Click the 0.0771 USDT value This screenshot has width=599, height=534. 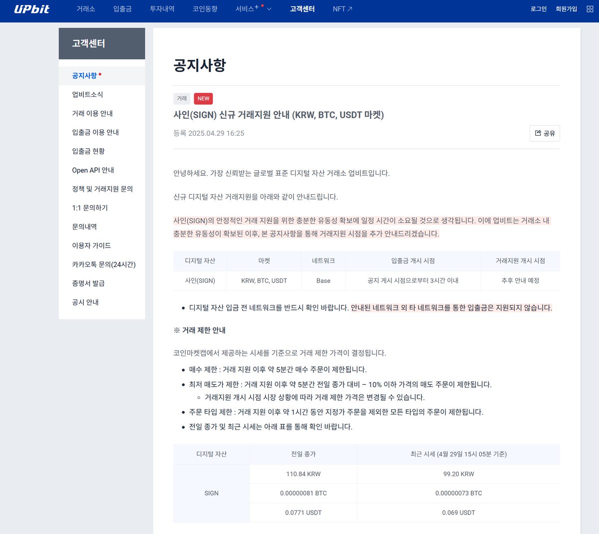pos(303,513)
